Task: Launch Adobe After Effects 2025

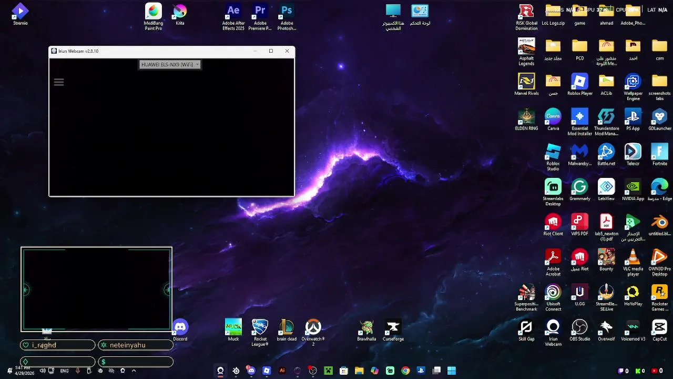Action: pos(233,16)
